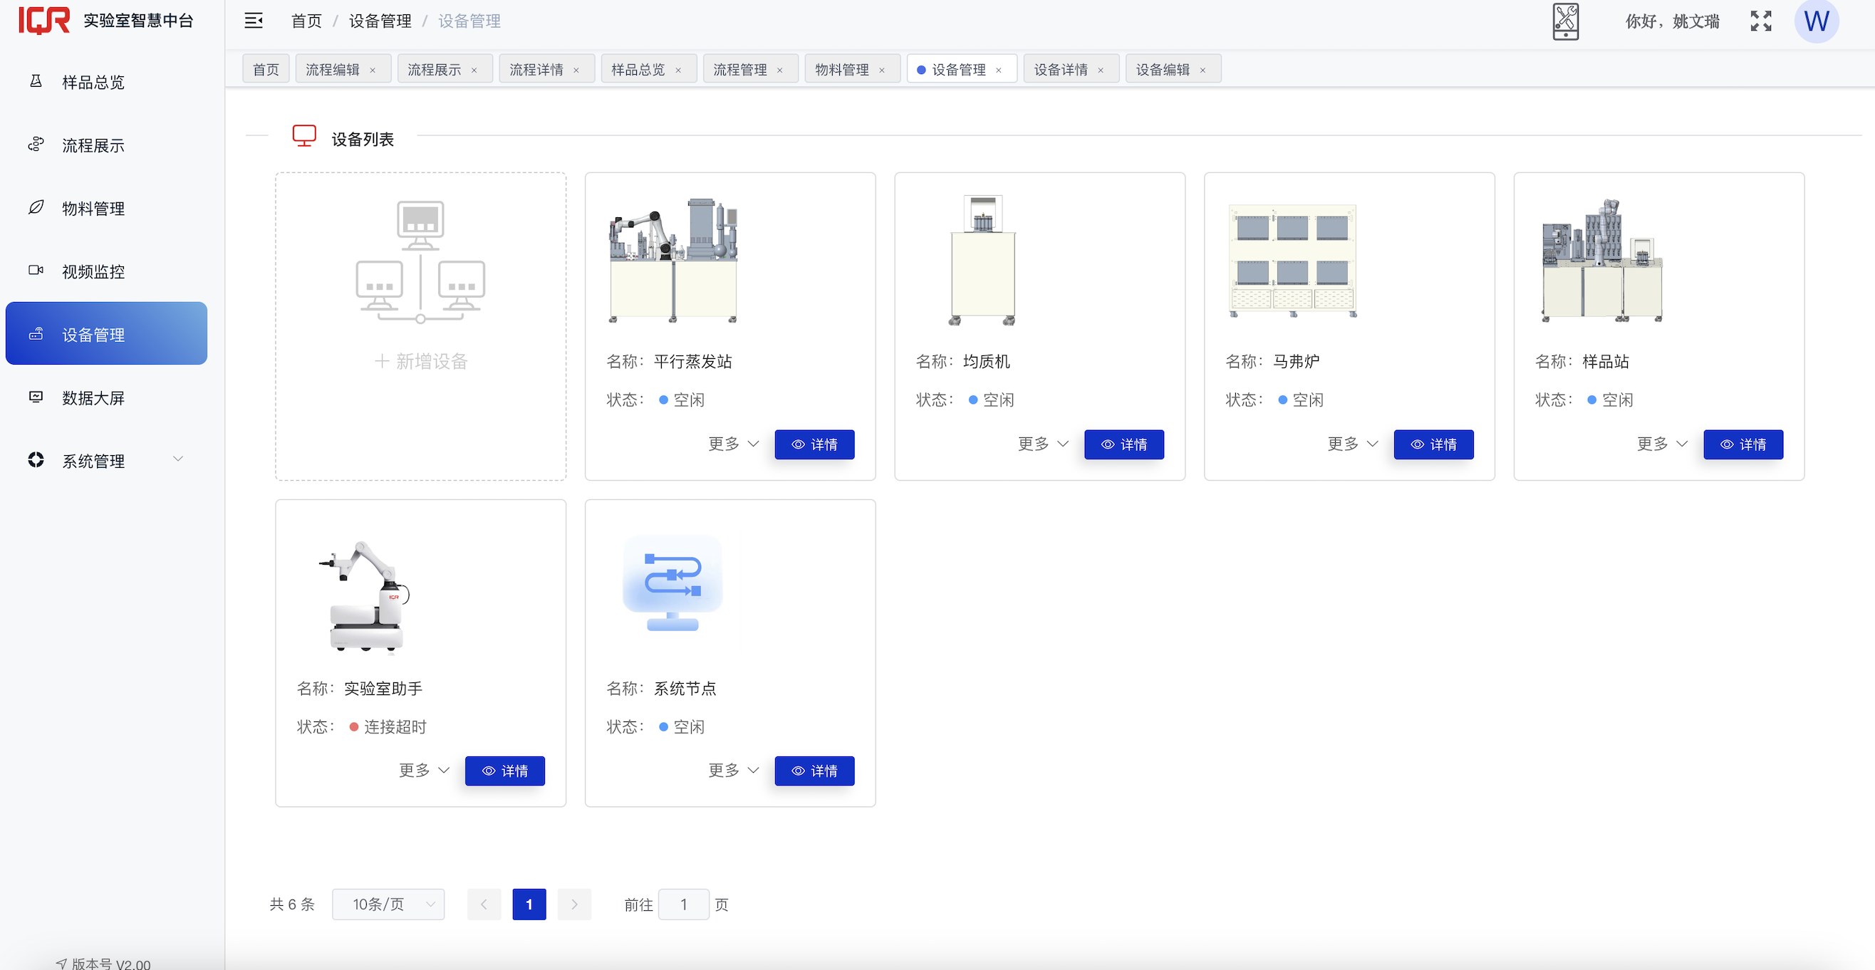Click the 物料管理 leaf icon
The width and height of the screenshot is (1875, 970).
point(36,208)
